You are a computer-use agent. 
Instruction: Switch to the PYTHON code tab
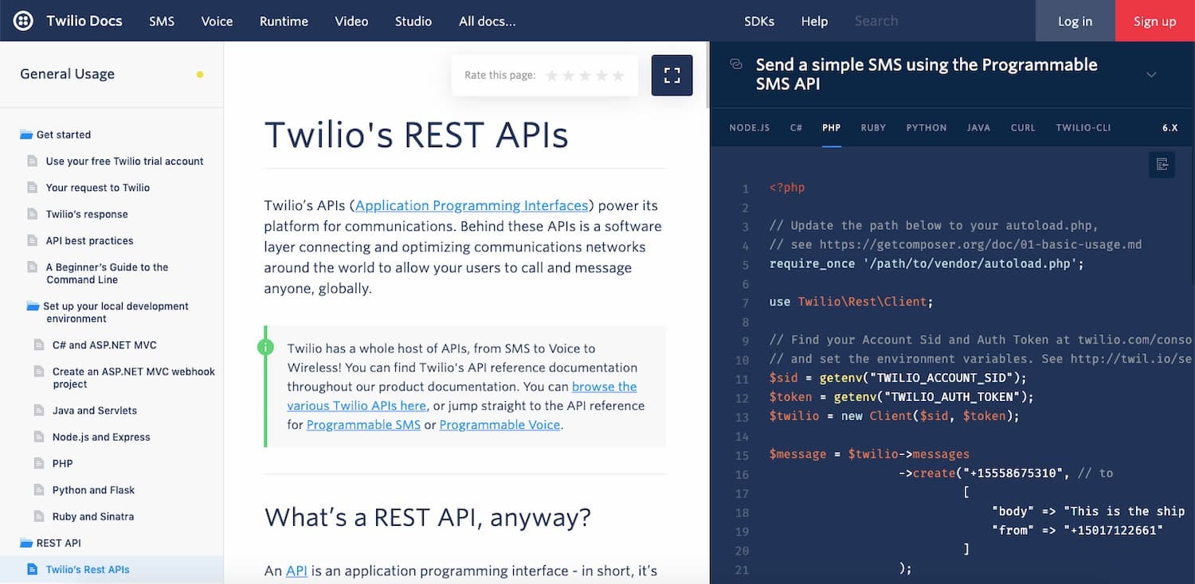click(x=926, y=127)
